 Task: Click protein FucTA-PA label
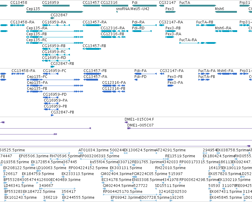(207, 71)
